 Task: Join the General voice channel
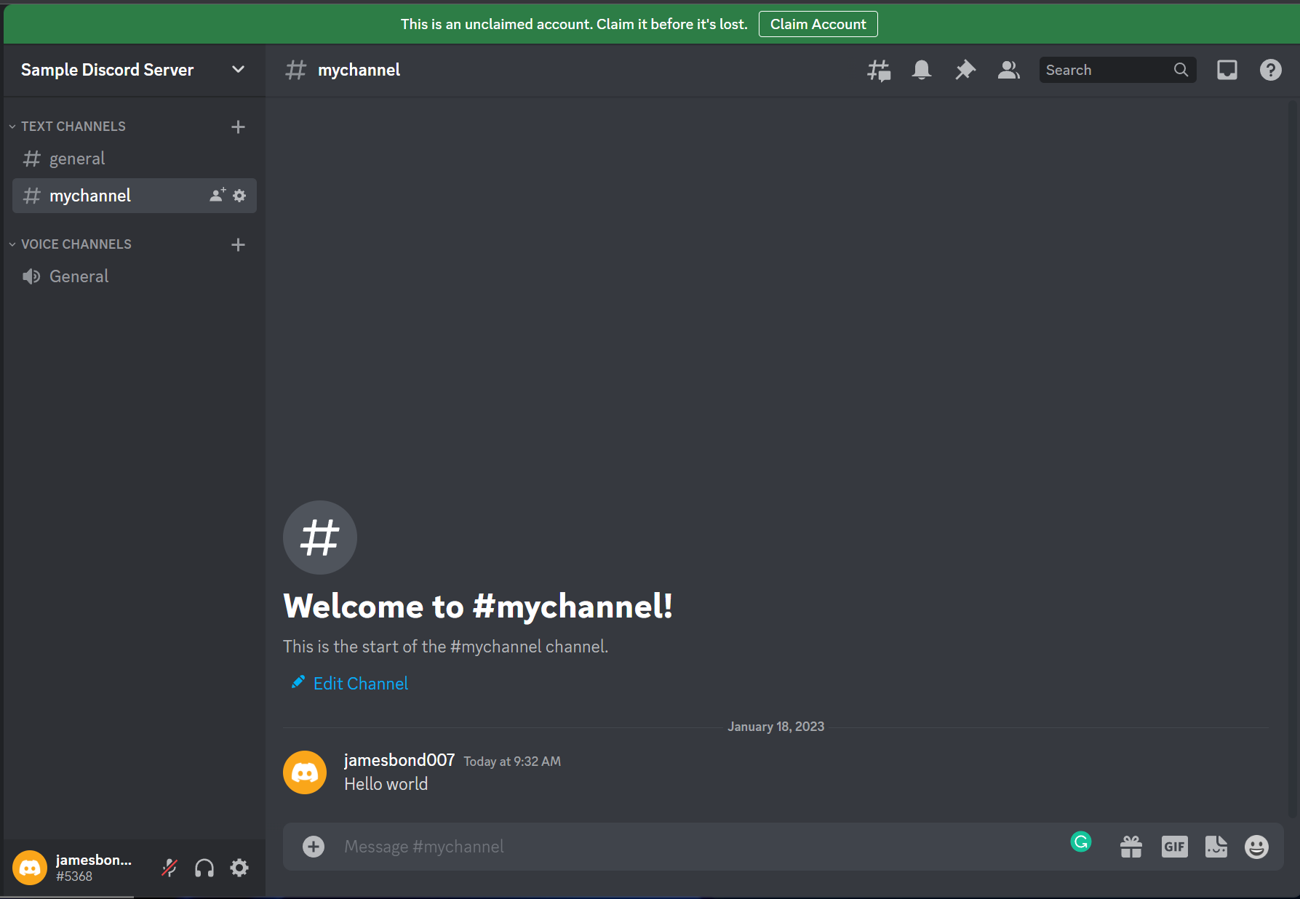[135, 276]
